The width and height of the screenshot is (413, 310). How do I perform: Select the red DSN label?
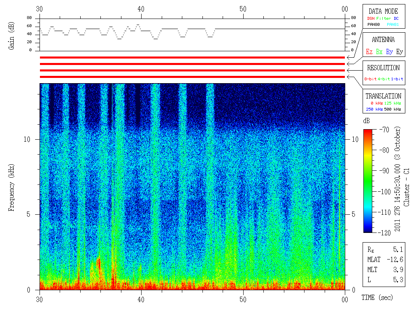point(371,19)
